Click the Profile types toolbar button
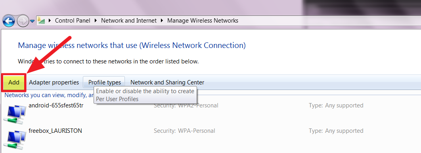The width and height of the screenshot is (421, 153). coord(104,82)
